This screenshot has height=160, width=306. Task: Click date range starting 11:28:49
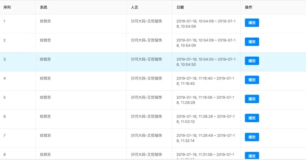[205, 138]
